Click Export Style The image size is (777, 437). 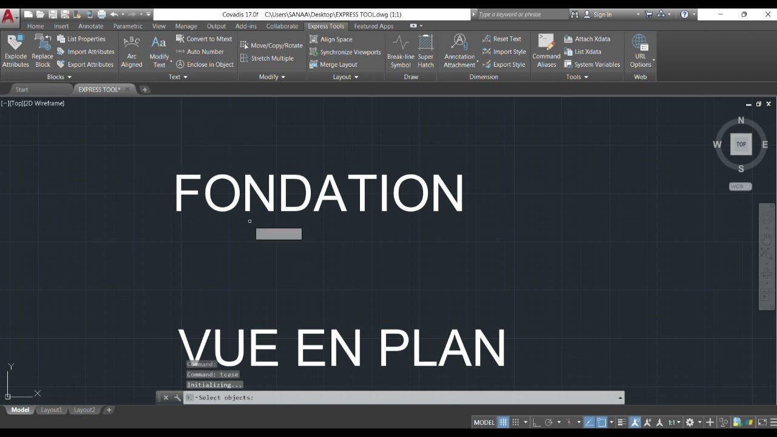click(504, 64)
